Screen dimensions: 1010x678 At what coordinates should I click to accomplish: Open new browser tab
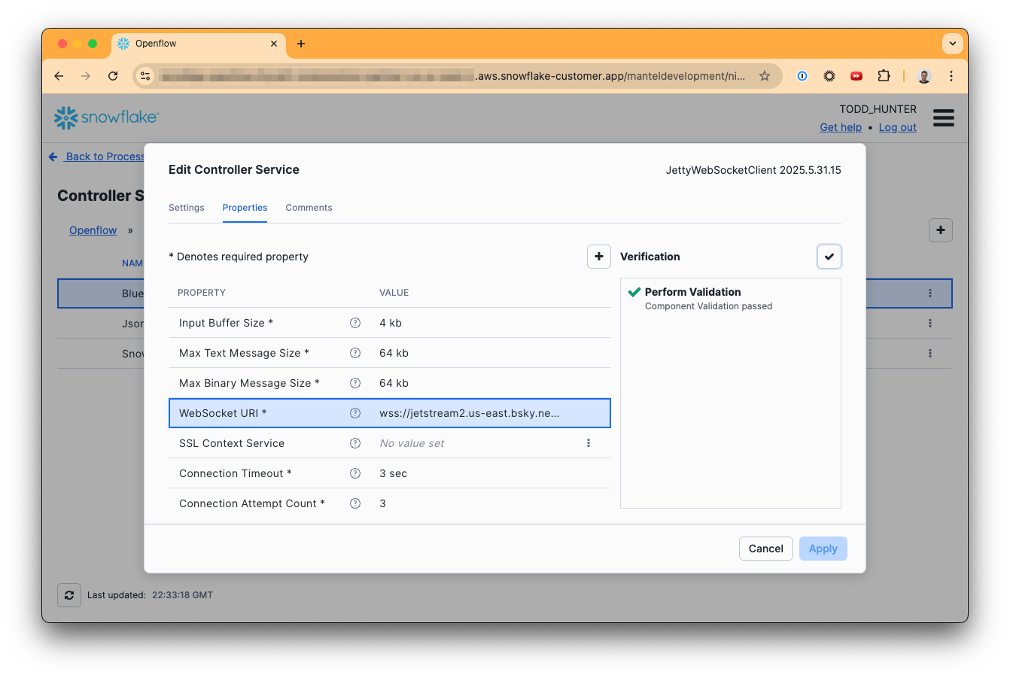coord(301,44)
